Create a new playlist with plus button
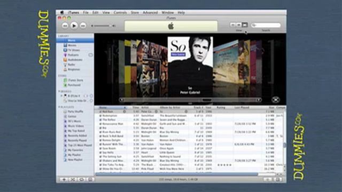 64,179
